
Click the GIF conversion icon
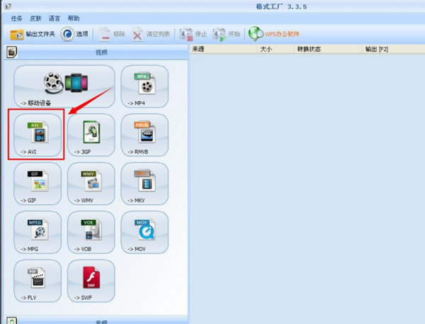tap(38, 183)
